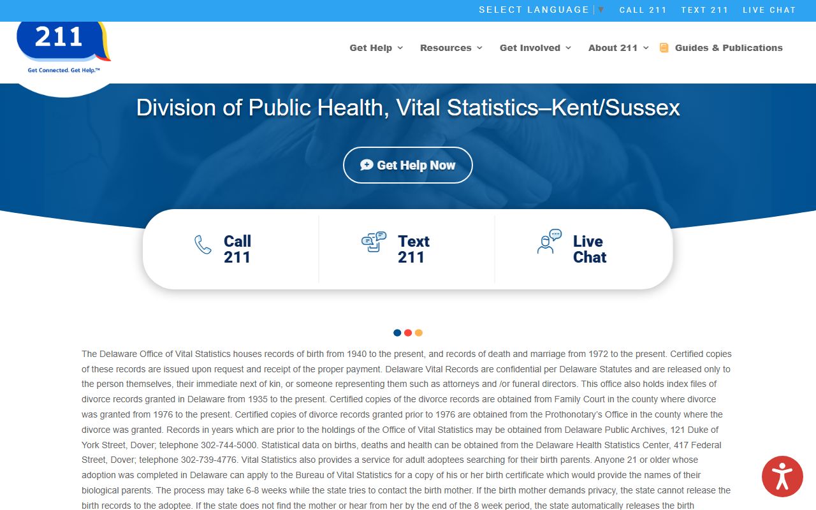The image size is (816, 510).
Task: Click the orange dot indicator
Action: [419, 333]
